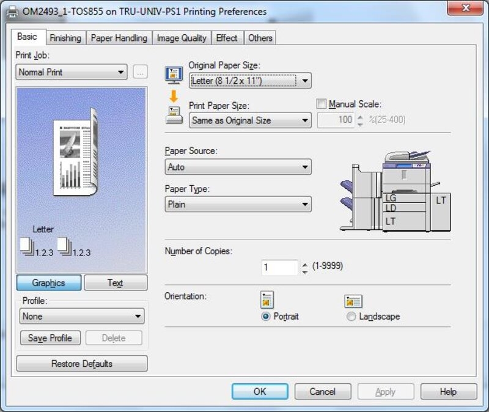This screenshot has height=412, width=489.
Task: Decrease number of copies with down arrow
Action: (x=305, y=272)
